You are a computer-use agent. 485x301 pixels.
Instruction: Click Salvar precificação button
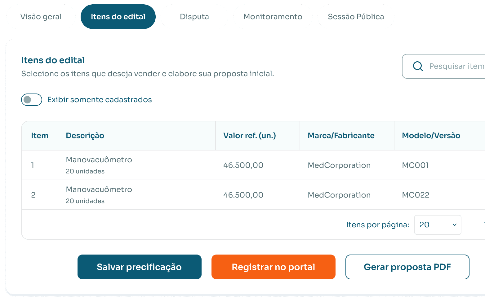point(139,267)
